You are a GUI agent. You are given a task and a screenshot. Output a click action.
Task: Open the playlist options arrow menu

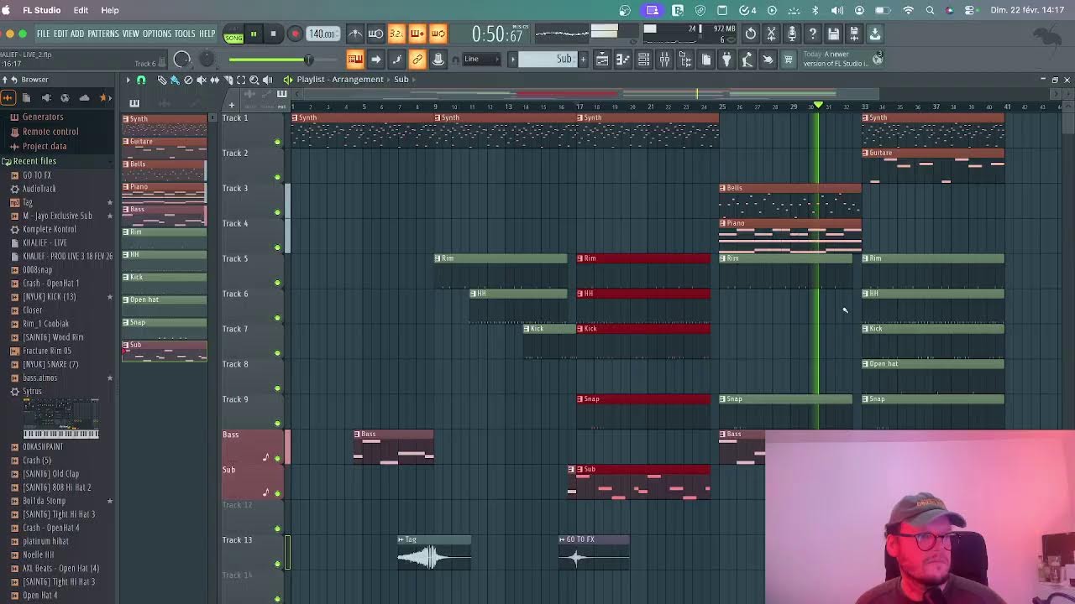pyautogui.click(x=128, y=80)
